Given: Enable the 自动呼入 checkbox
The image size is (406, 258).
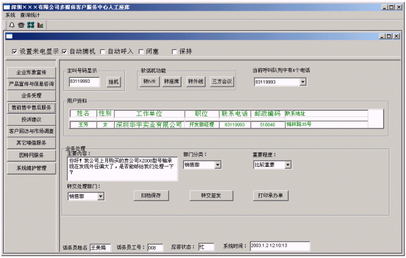Looking at the screenshot, I should [103, 51].
